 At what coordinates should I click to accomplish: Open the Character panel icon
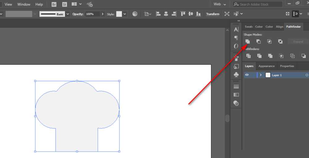(236, 30)
